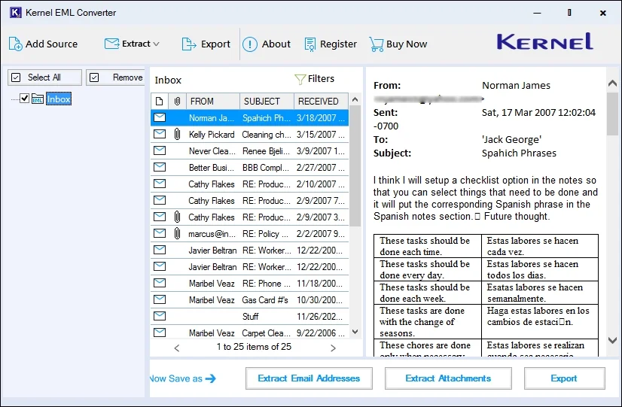Toggle the Select All checkbox
Screen dimensions: 622x407
coord(16,77)
